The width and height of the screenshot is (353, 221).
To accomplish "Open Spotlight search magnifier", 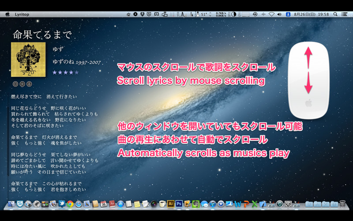I will [335, 14].
